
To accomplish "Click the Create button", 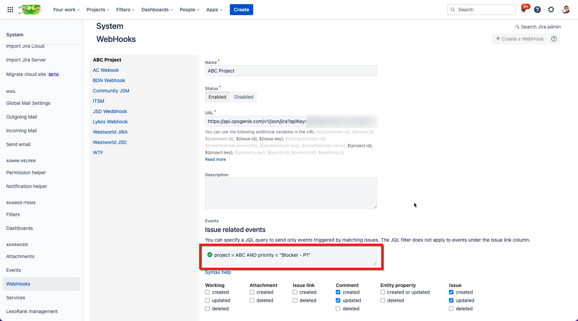I will (x=241, y=10).
